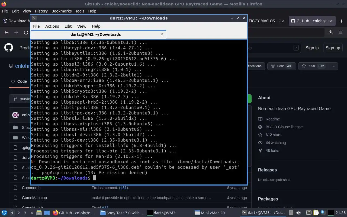Click the GitHub octocat logo
The height and width of the screenshot is (217, 347).
click(x=9, y=48)
